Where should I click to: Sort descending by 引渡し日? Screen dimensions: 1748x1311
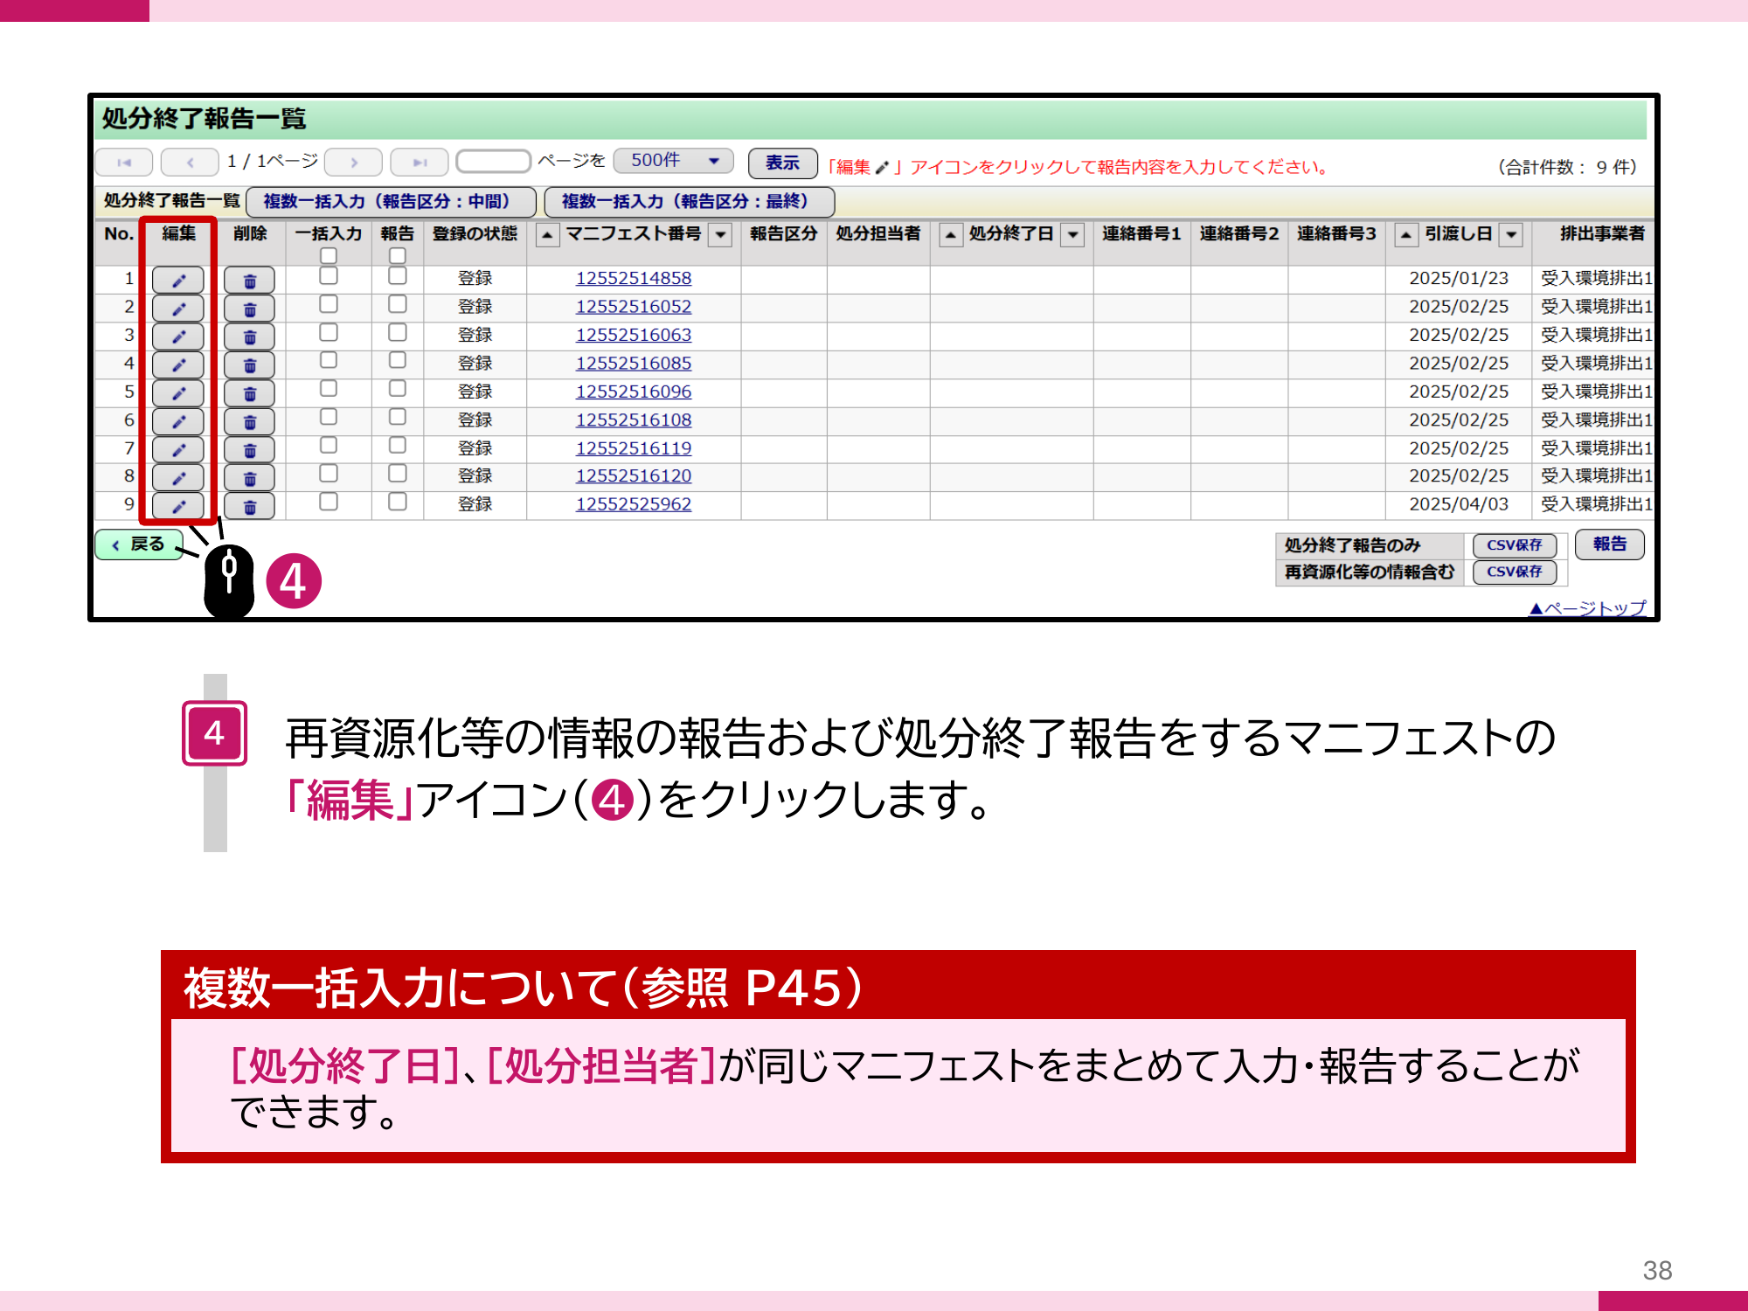pyautogui.click(x=1511, y=235)
